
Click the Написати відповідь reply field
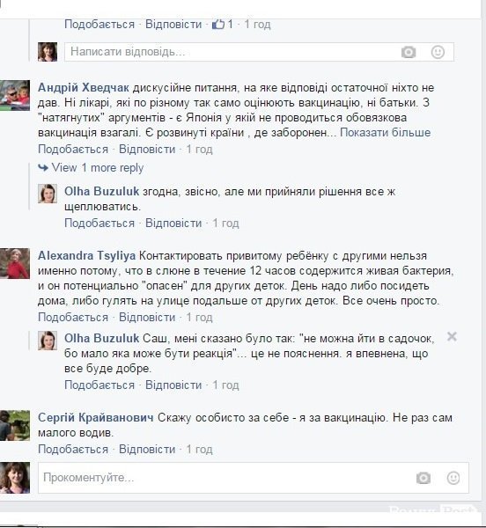(259, 52)
